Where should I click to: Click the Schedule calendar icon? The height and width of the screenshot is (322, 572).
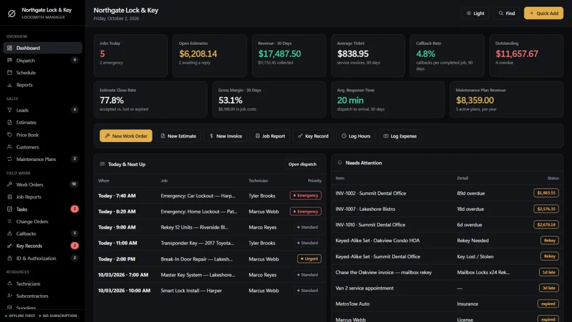point(9,72)
